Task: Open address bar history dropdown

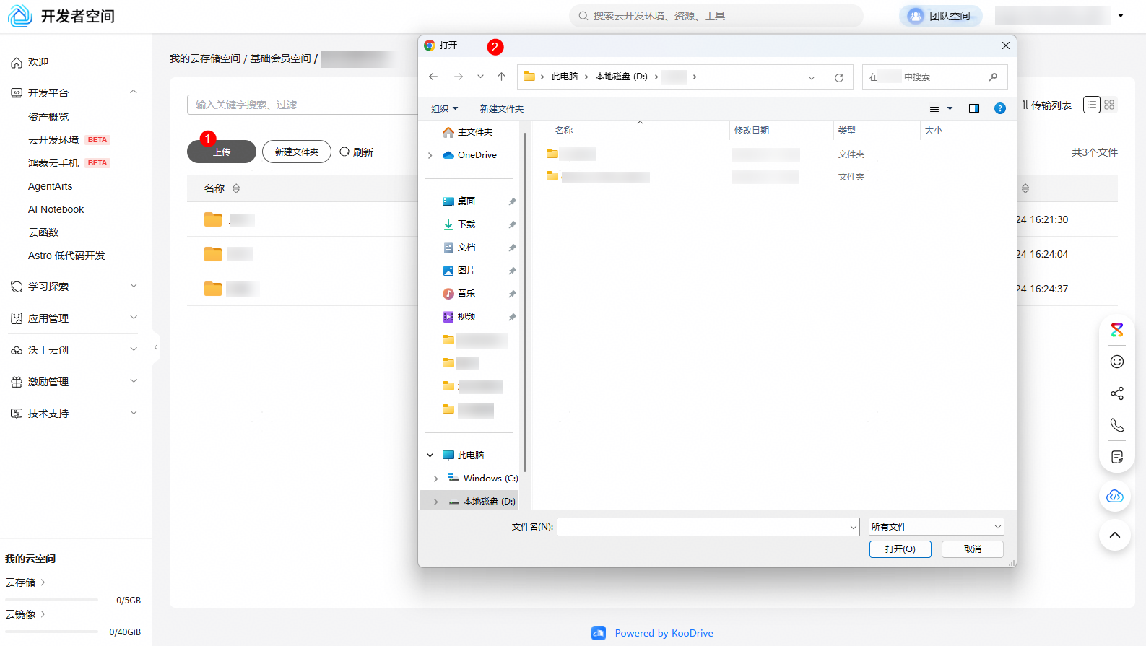Action: coord(812,77)
